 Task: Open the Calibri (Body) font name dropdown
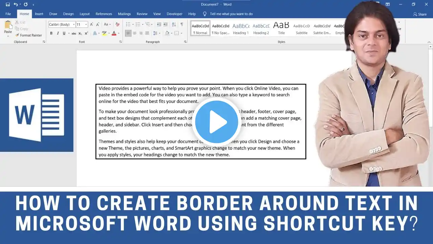[x=74, y=24]
